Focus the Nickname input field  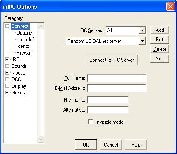(108, 100)
